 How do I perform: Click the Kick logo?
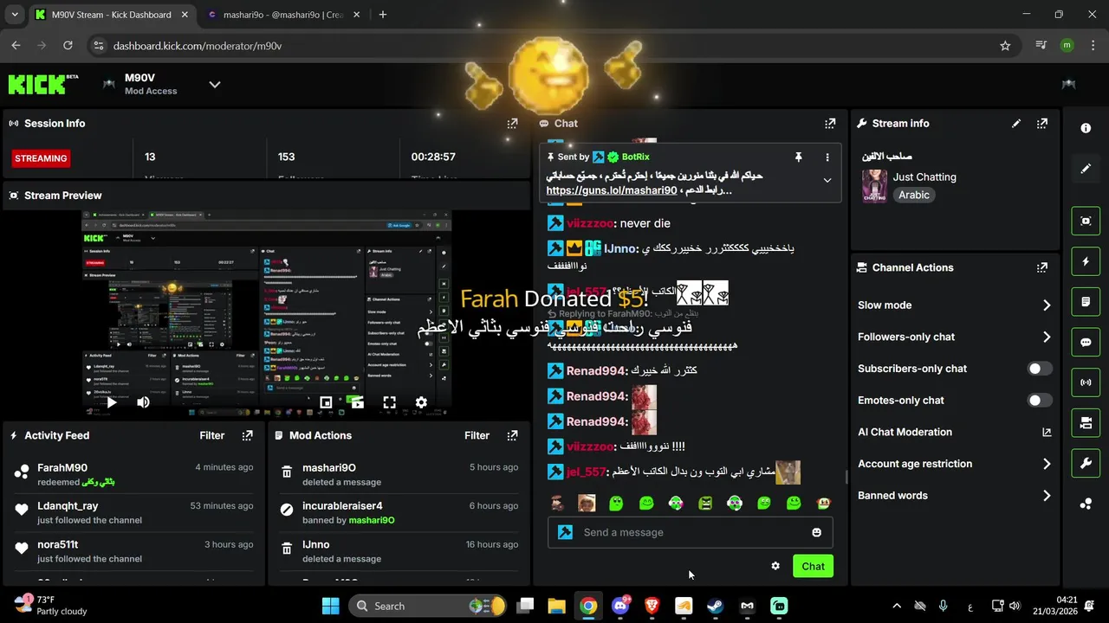pyautogui.click(x=42, y=83)
